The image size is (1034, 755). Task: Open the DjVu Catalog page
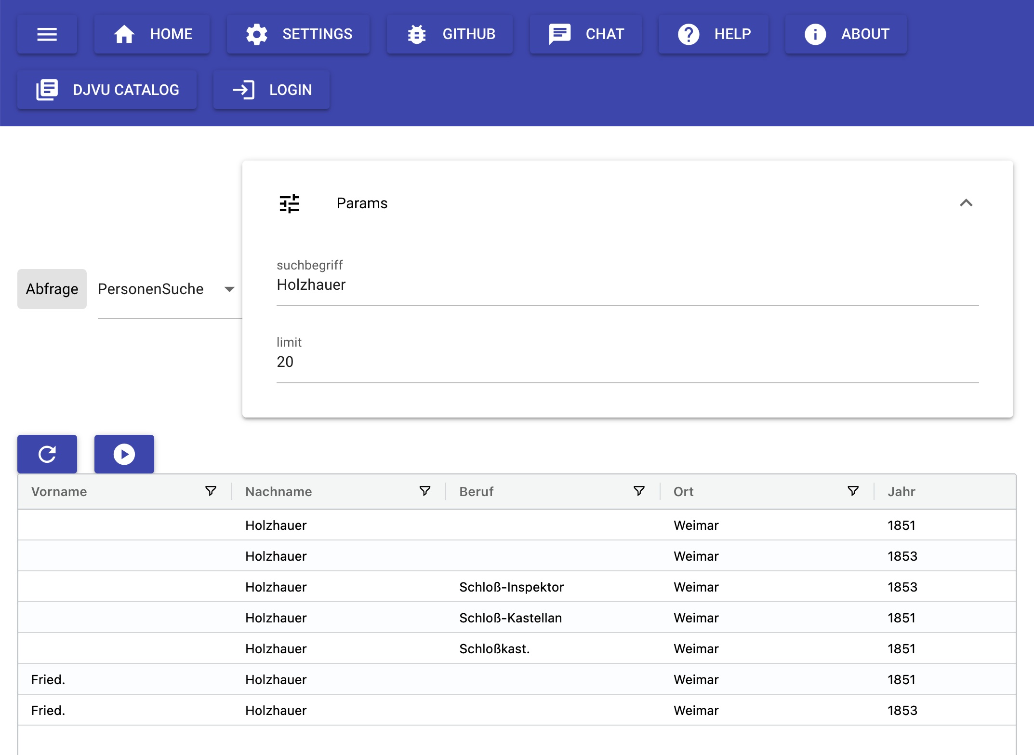[107, 90]
